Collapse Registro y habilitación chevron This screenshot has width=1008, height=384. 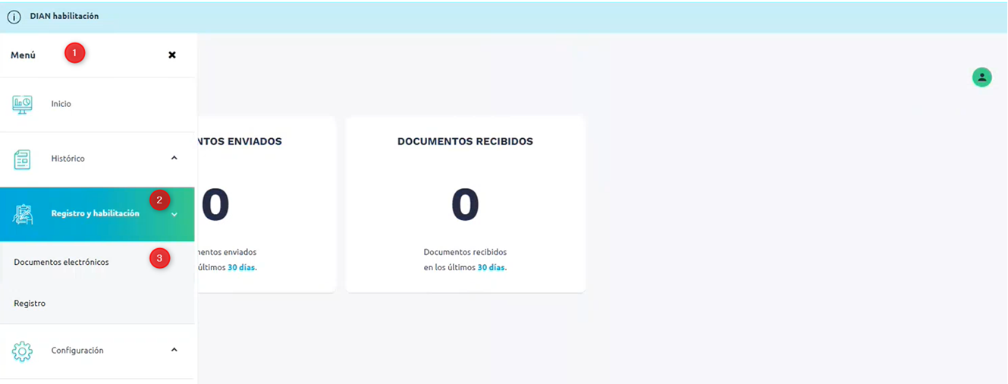(x=174, y=215)
